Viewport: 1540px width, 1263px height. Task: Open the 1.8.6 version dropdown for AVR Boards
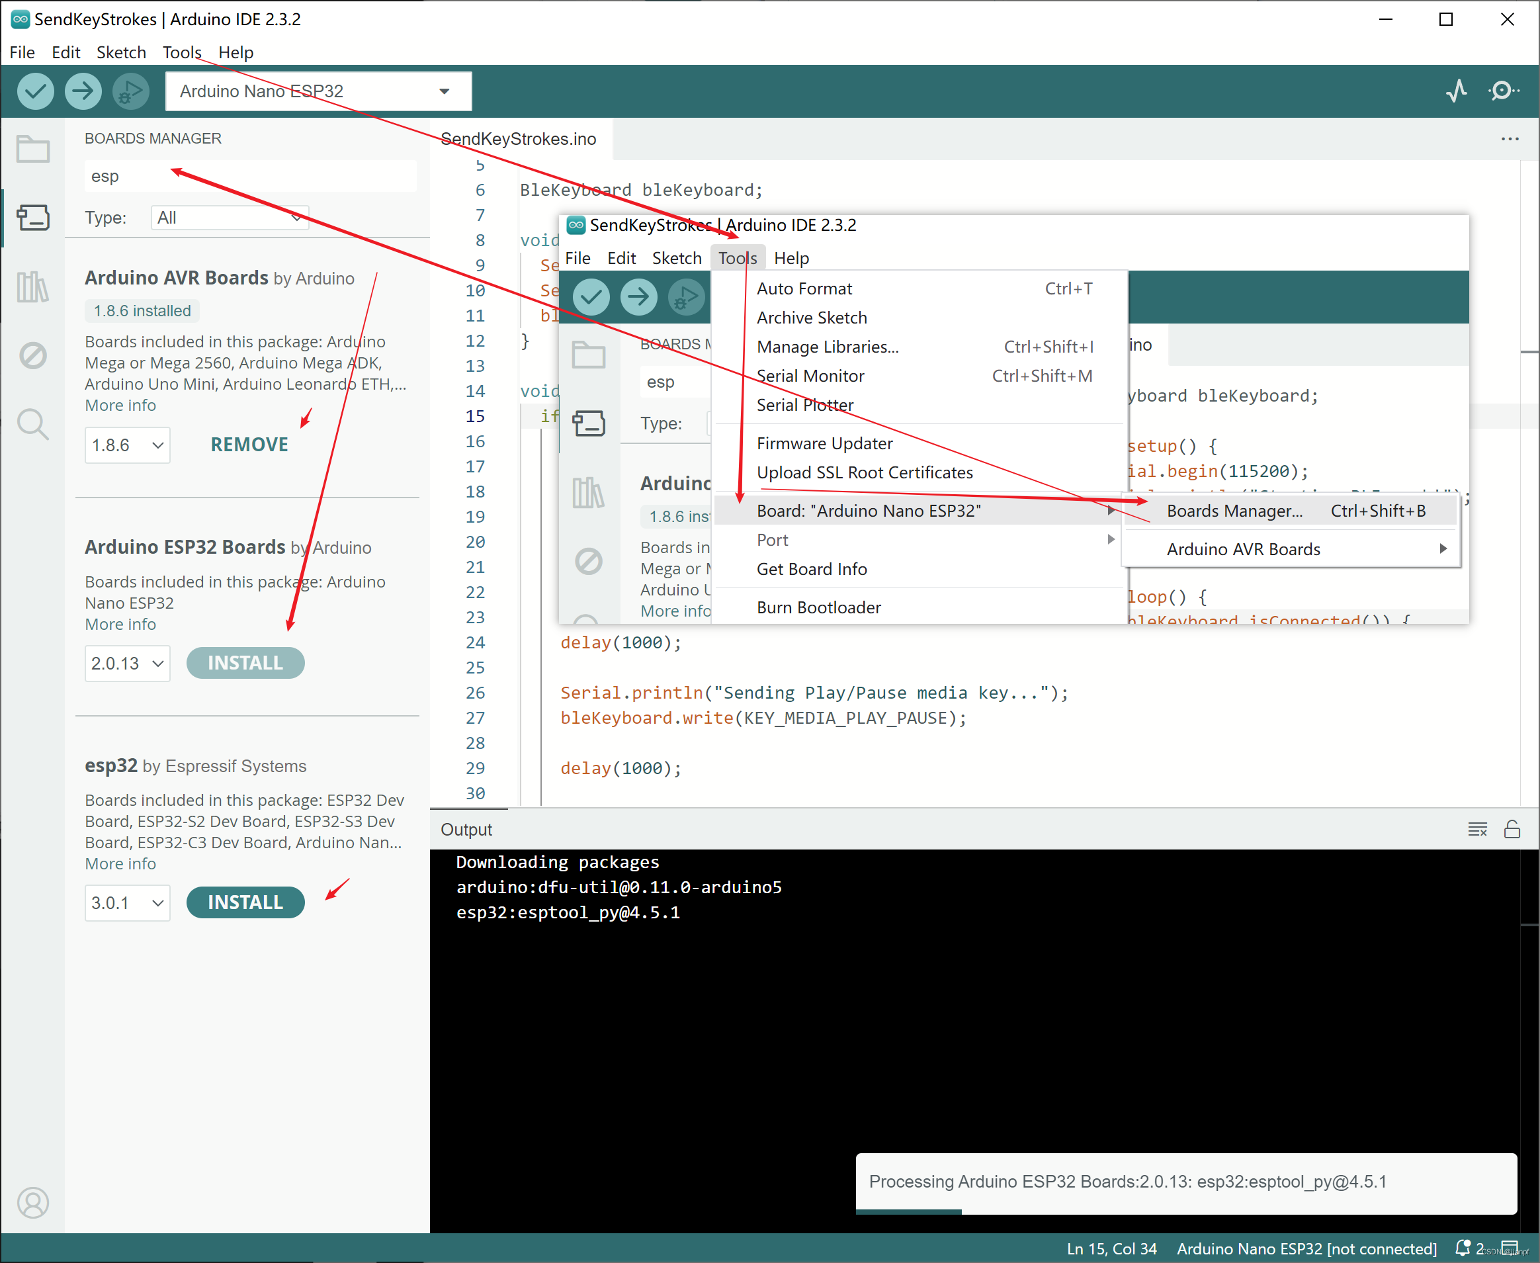point(127,445)
